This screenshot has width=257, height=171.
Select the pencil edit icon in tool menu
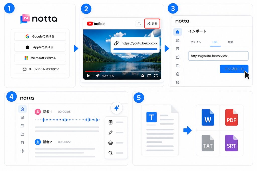point(110,132)
